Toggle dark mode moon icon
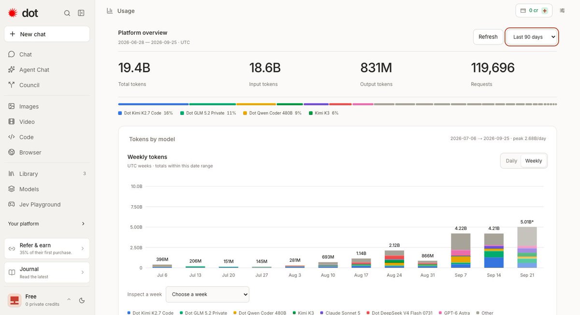This screenshot has height=315, width=580. 82,301
